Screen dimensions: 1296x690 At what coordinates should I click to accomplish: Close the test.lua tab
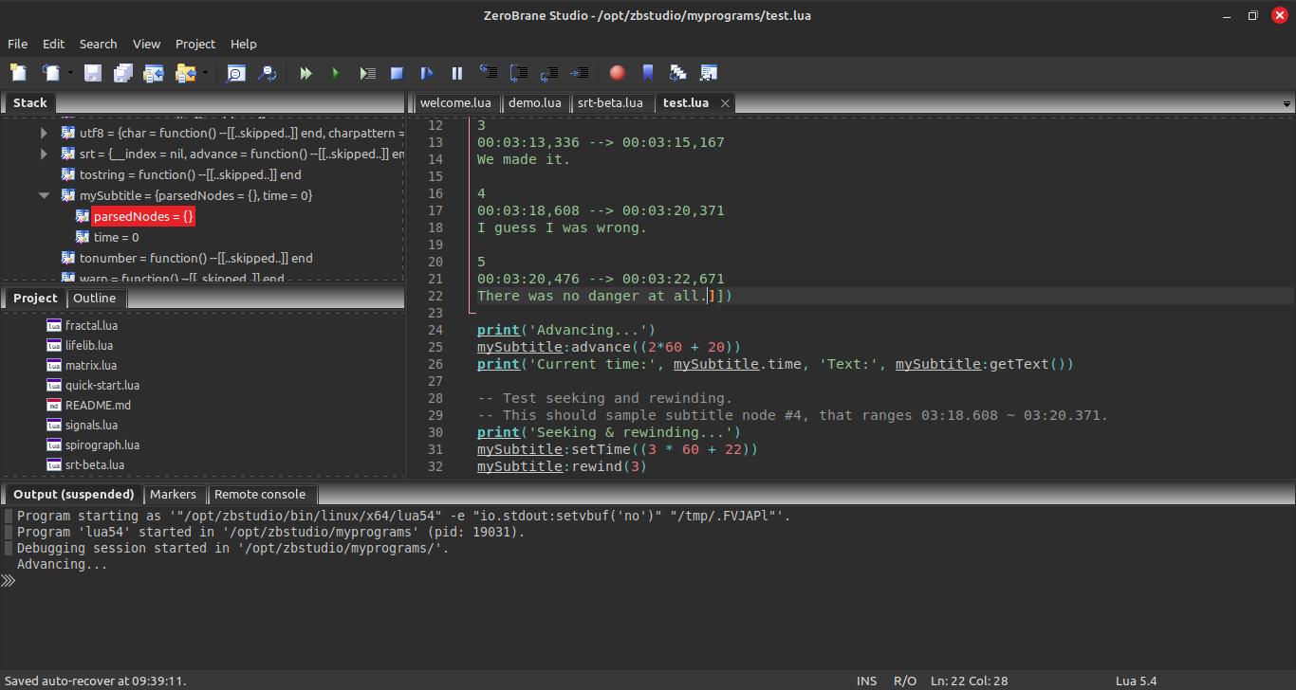(x=725, y=103)
